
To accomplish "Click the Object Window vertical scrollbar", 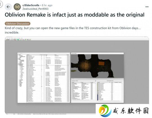I will (x=70, y=79).
